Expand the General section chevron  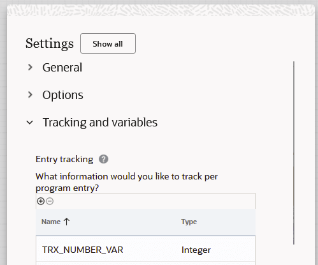pyautogui.click(x=30, y=67)
